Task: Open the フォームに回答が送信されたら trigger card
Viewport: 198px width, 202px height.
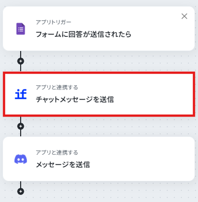Action: pyautogui.click(x=99, y=29)
